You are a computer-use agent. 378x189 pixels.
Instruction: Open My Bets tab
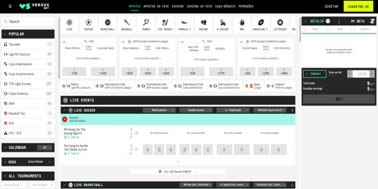point(358,21)
